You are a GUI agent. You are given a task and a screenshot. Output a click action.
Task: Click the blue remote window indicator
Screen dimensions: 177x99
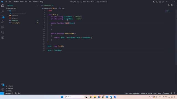click(x=2, y=94)
